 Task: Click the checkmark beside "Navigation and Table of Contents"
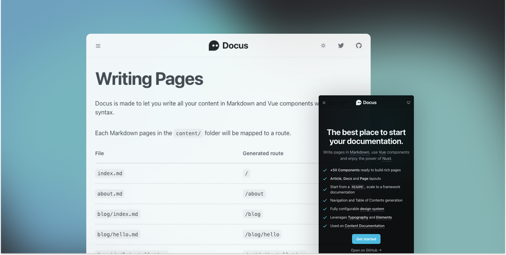(x=325, y=200)
